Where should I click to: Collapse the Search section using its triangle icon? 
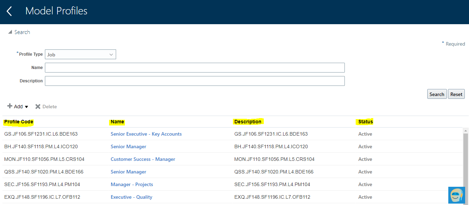click(11, 32)
